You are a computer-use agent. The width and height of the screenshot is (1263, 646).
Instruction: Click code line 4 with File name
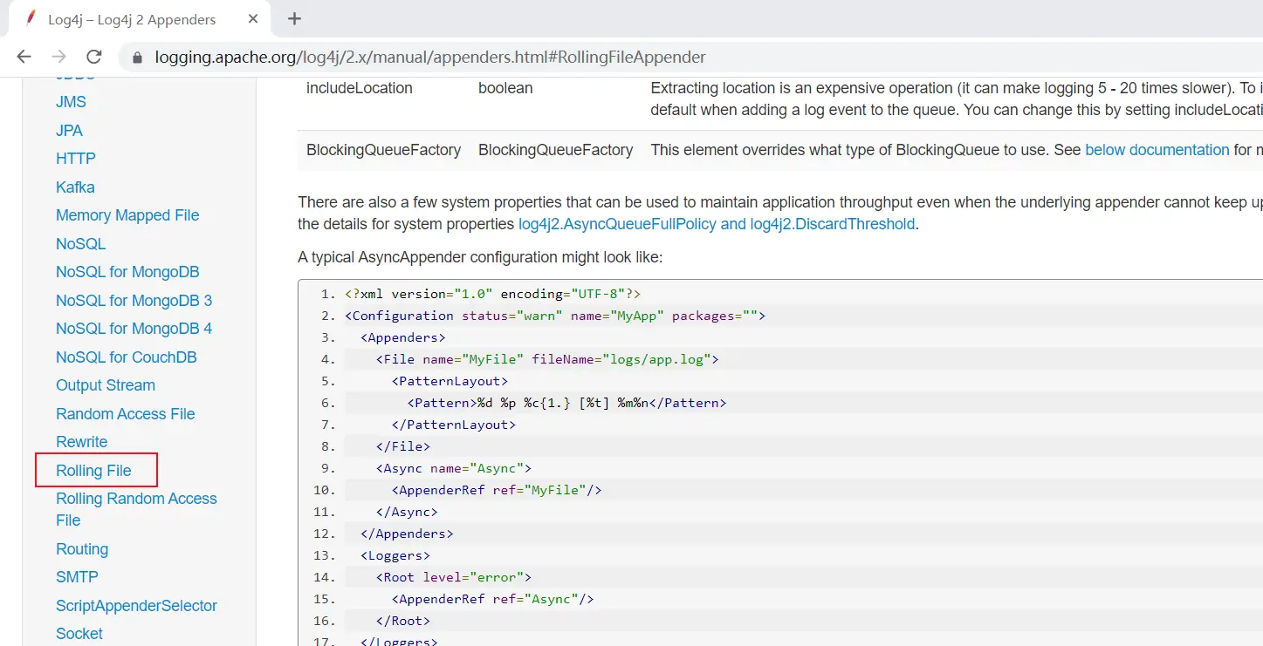click(x=546, y=359)
